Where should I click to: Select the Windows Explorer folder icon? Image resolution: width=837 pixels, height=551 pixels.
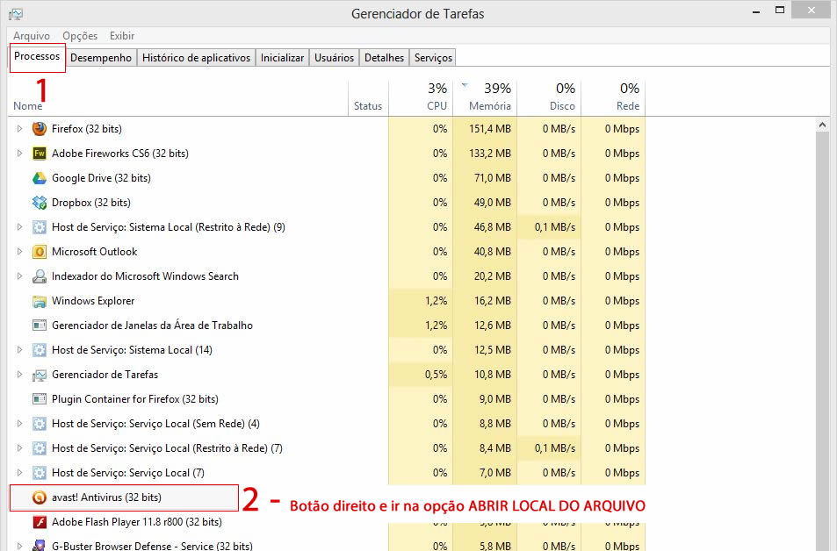[39, 301]
